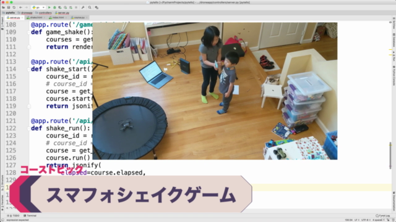Viewport: 396px width, 222px height.
Task: Change the UTF-8 file encoding in status bar
Action: [x=365, y=220]
